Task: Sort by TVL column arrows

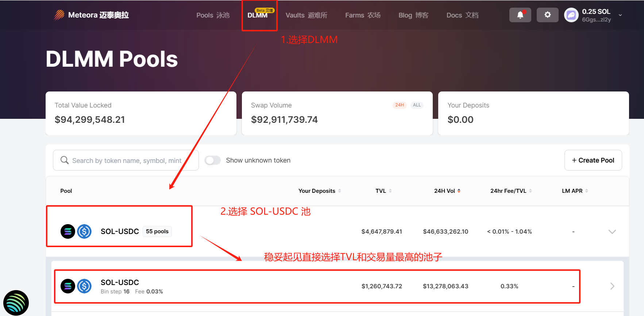Action: point(390,191)
